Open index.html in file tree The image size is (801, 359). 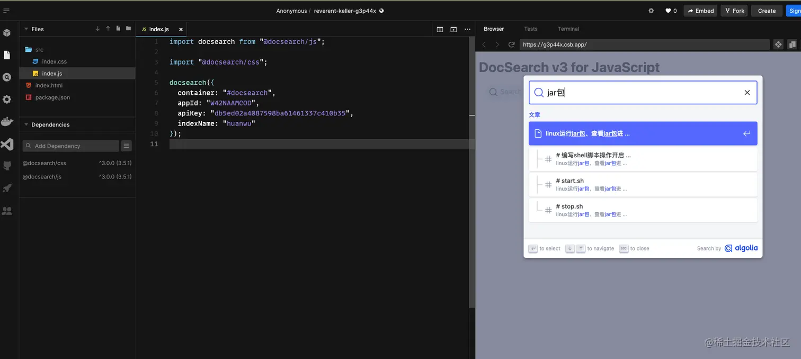(78, 85)
